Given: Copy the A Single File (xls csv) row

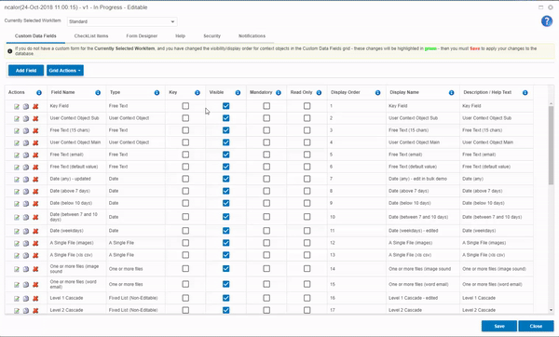Looking at the screenshot, I should (26, 255).
